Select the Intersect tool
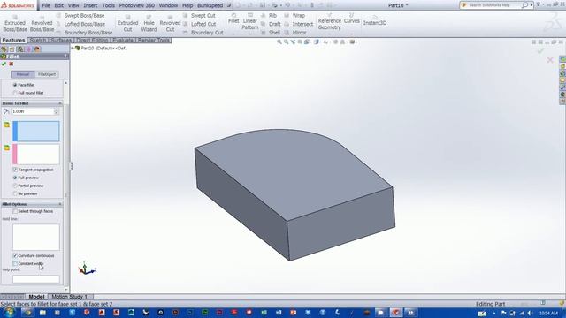Image resolution: width=566 pixels, height=318 pixels. click(x=299, y=24)
